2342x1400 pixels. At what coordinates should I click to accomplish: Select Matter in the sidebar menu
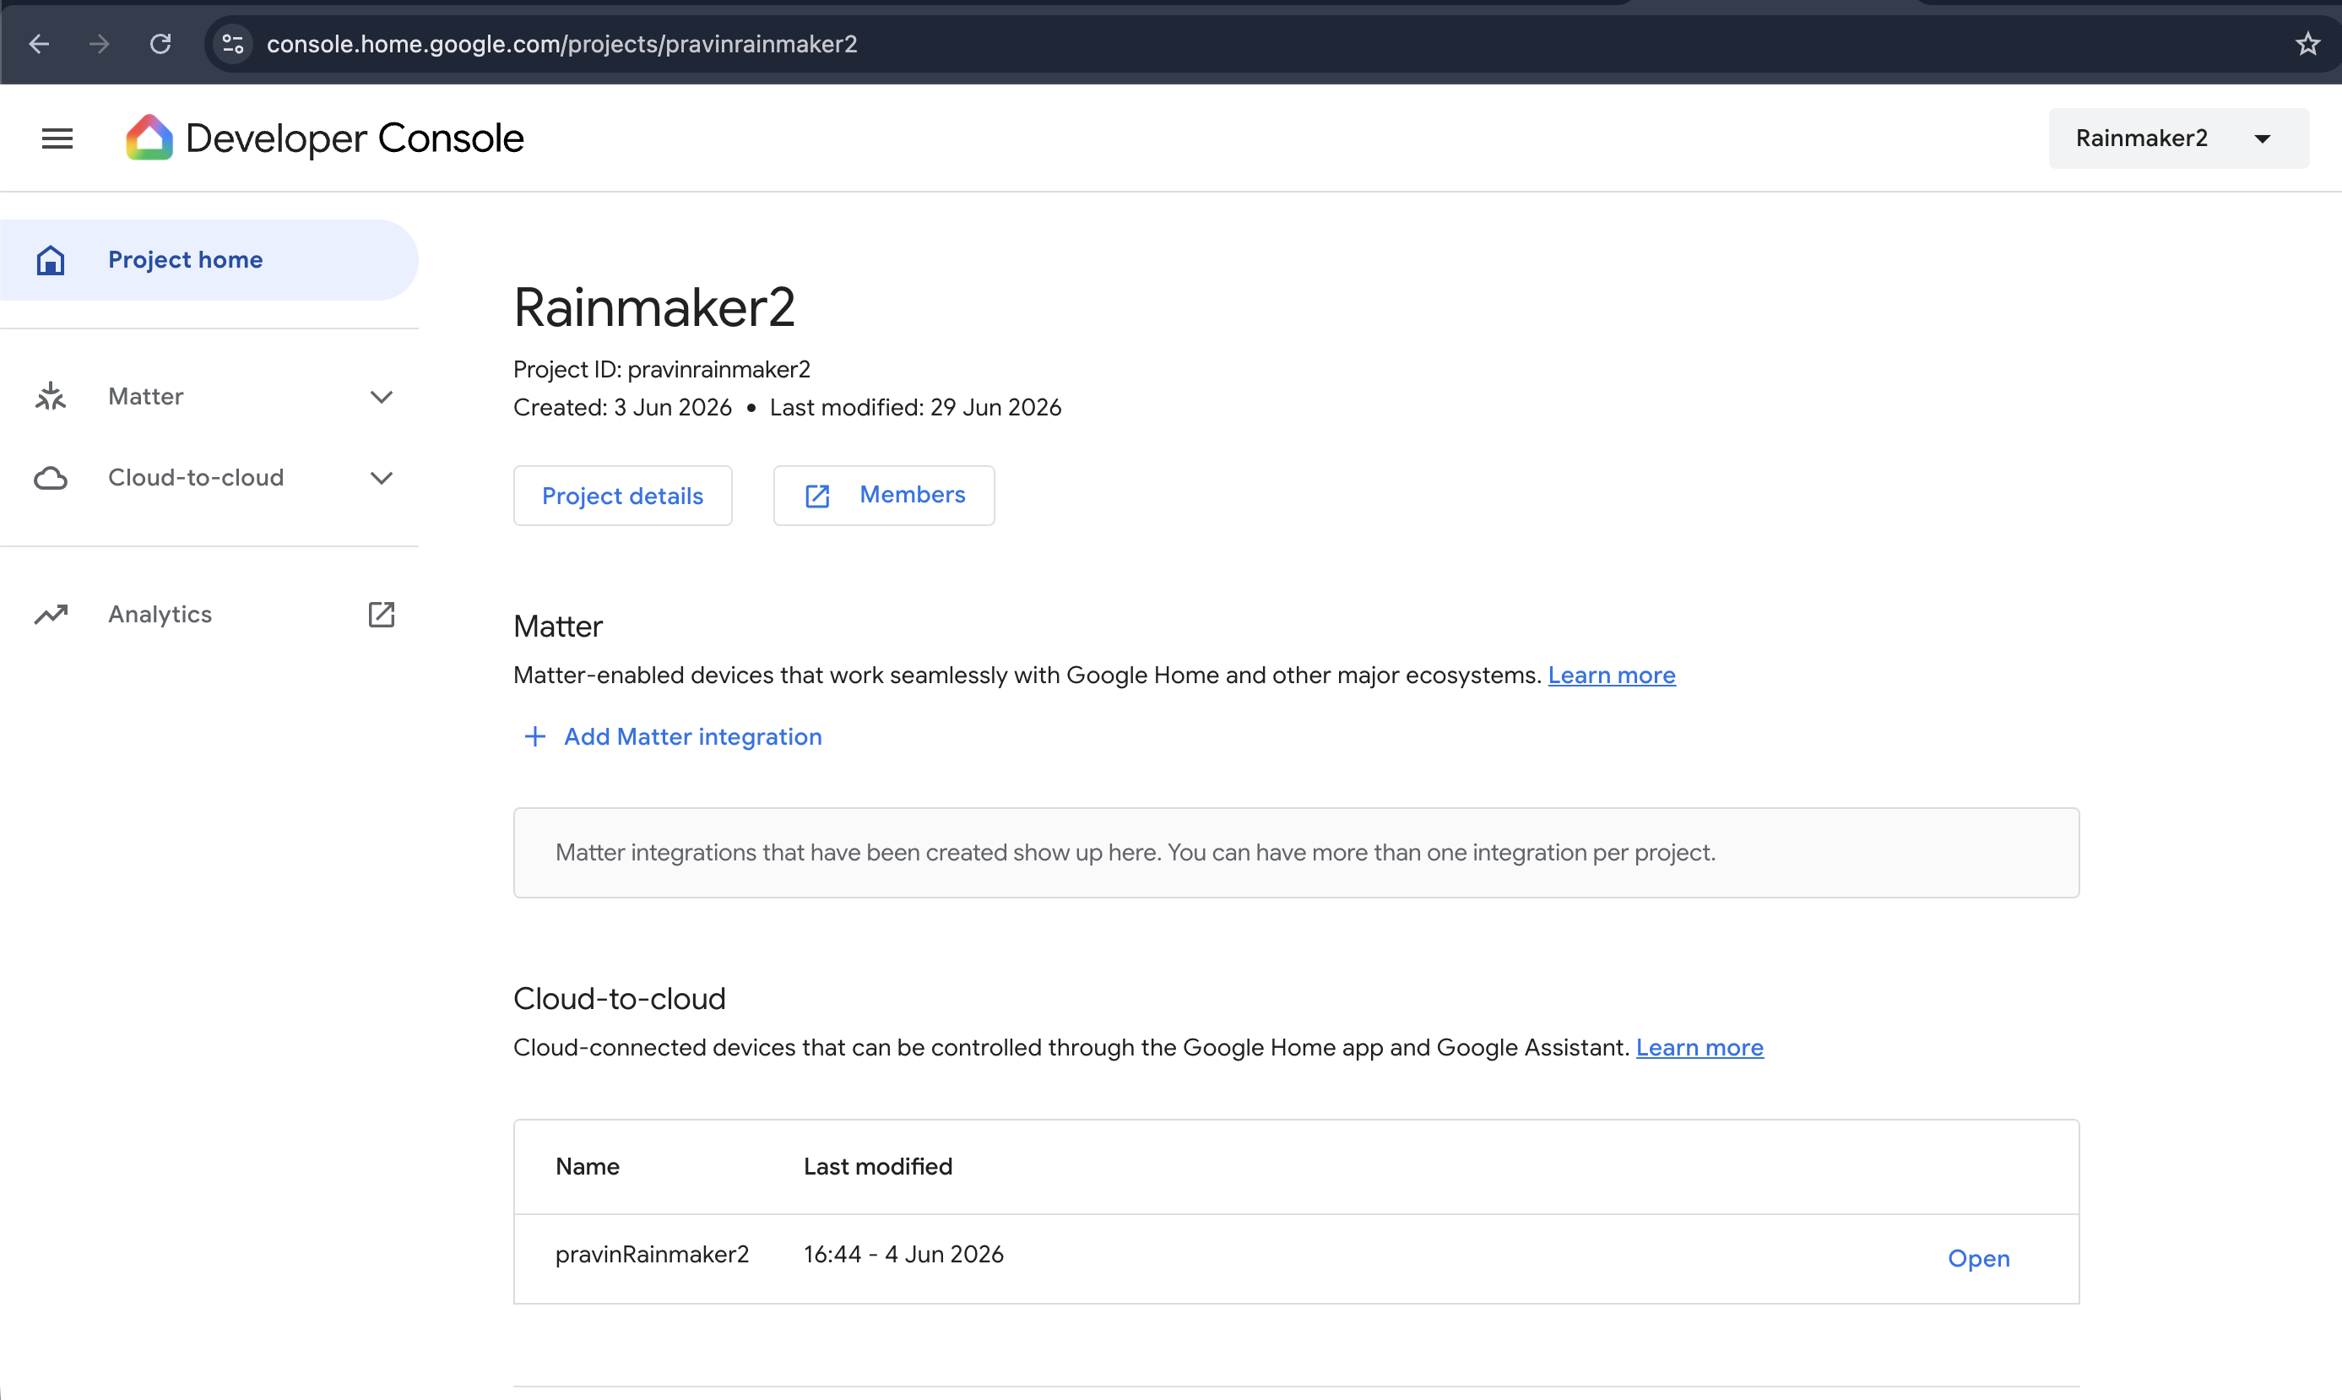pos(209,396)
